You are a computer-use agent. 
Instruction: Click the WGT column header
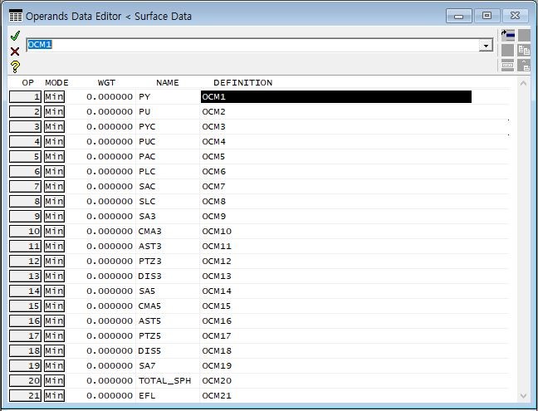106,83
